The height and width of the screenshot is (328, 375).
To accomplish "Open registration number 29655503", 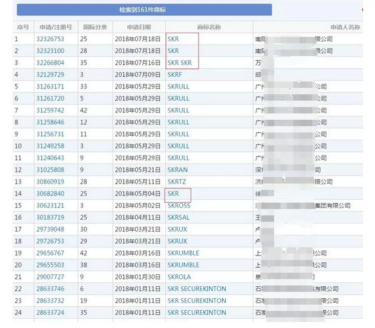I will (x=50, y=265).
